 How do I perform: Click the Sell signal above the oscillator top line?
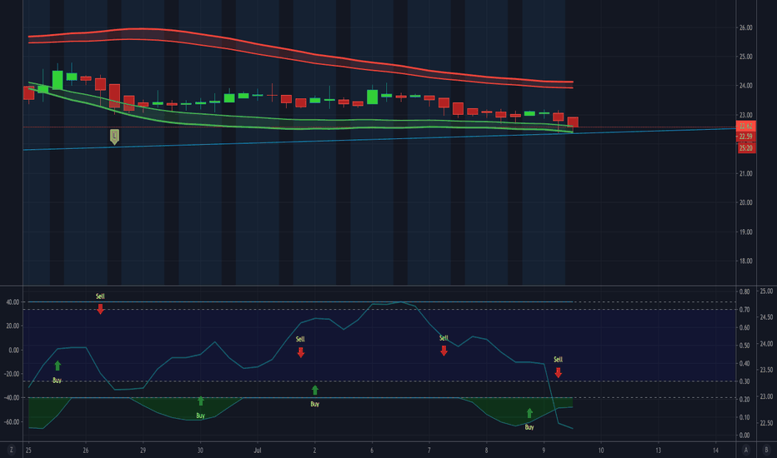pos(100,303)
